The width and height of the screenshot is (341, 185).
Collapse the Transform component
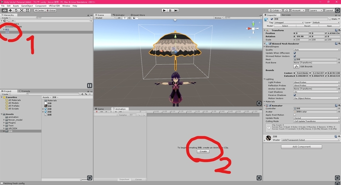pyautogui.click(x=264, y=30)
